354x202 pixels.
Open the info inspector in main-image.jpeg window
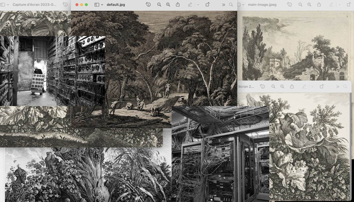(x=290, y=5)
